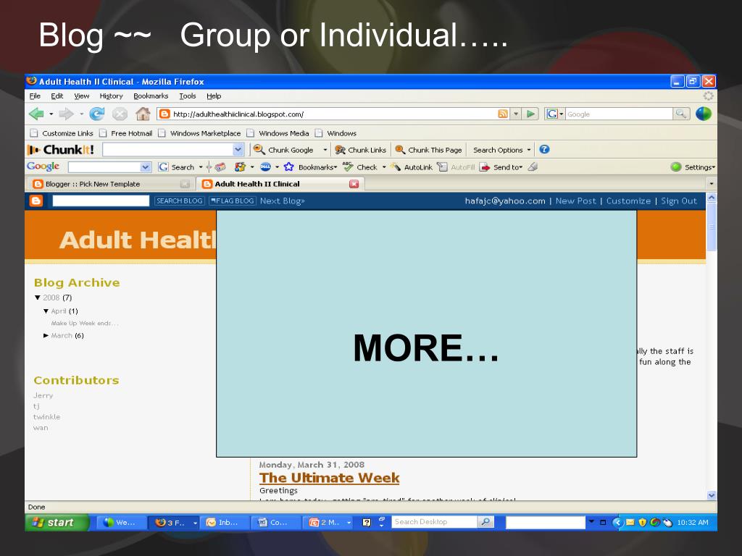Collapse the April archive month
This screenshot has height=556, width=742.
[46, 311]
